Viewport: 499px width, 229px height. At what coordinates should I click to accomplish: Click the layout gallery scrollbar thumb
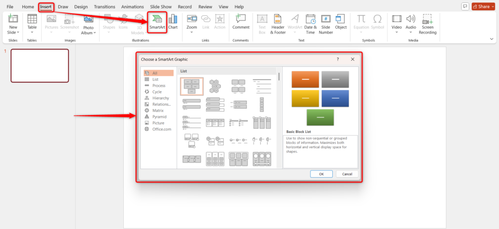[279, 76]
